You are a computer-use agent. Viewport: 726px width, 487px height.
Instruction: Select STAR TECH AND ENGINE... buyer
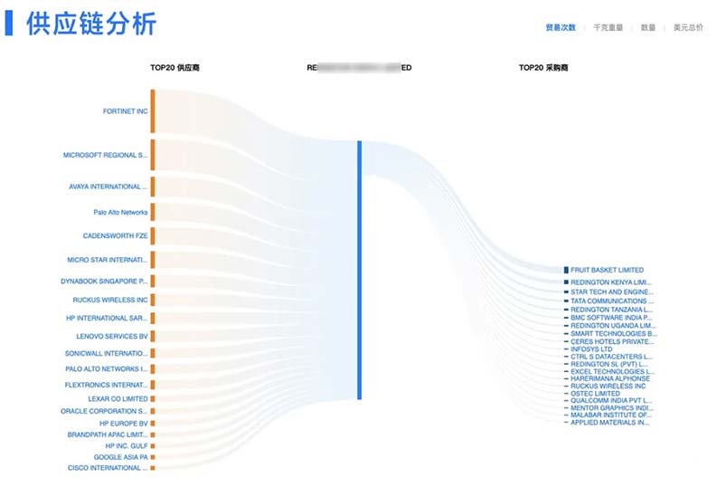[612, 291]
